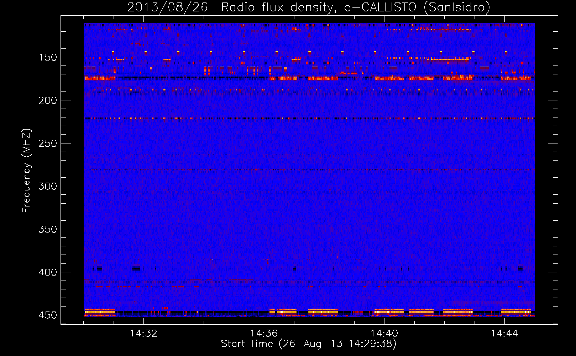Click the 'Frequency (MHZ)' axis label

tap(27, 171)
